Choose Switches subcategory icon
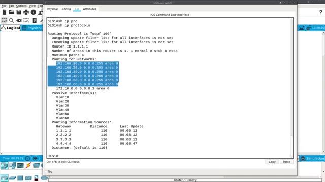 12,178
